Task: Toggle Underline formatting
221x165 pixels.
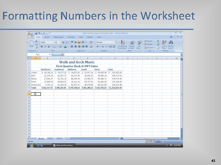Action: [48, 46]
